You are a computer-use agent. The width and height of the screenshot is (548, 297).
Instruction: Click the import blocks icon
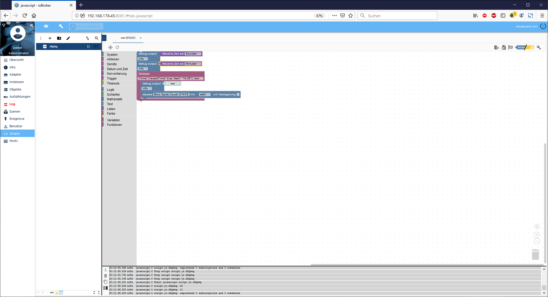pos(504,47)
